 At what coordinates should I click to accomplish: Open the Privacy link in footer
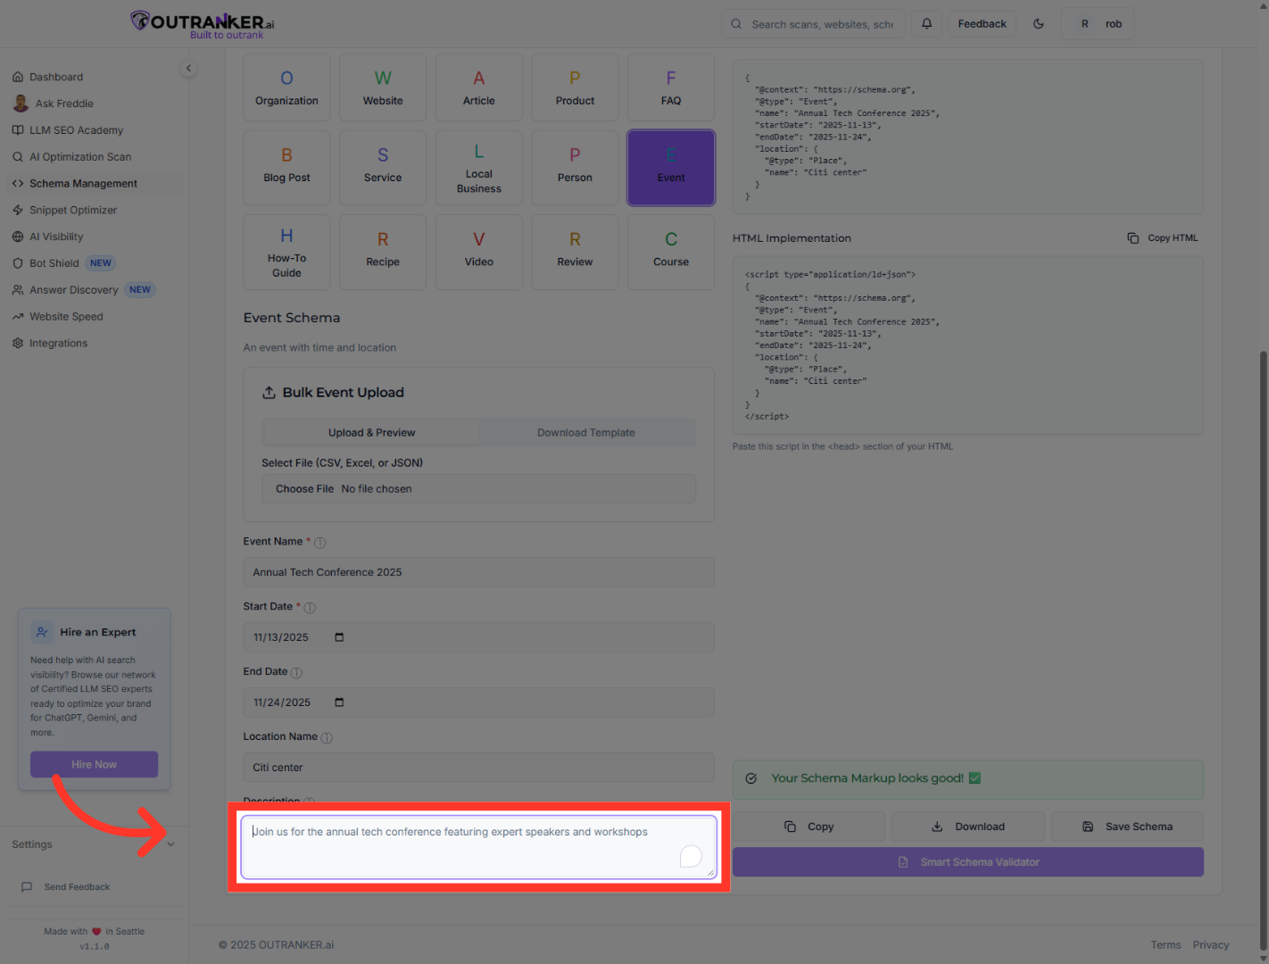pos(1211,945)
